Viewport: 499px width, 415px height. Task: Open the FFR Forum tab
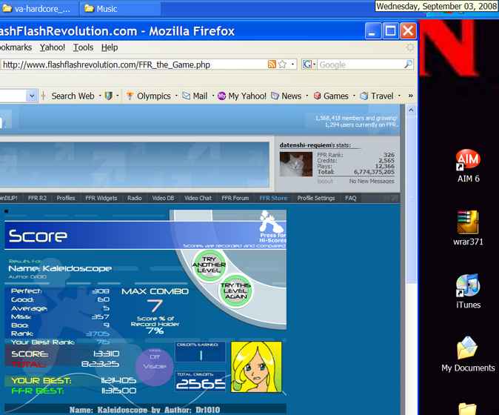[x=235, y=198]
